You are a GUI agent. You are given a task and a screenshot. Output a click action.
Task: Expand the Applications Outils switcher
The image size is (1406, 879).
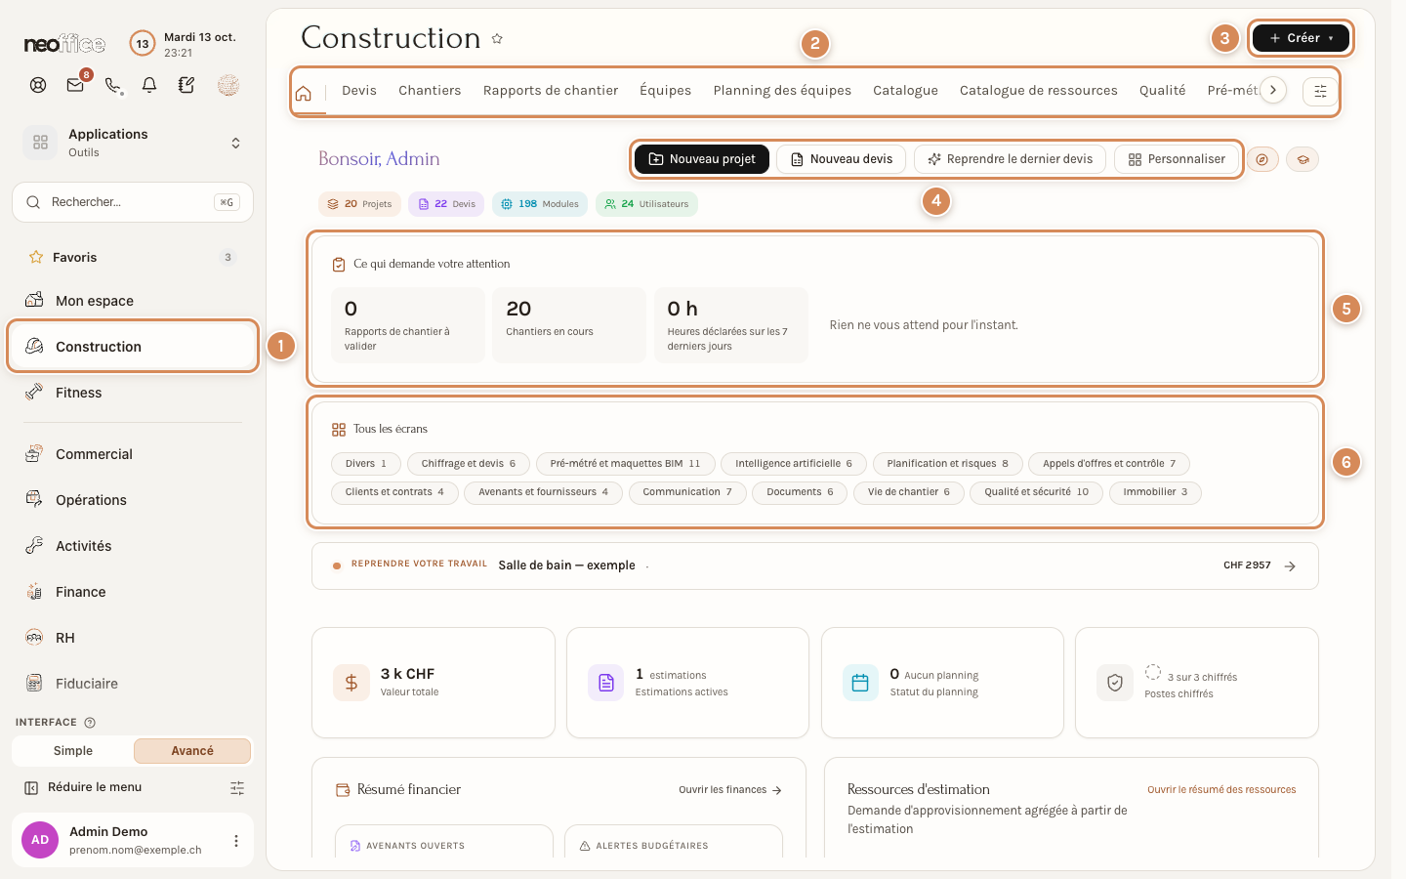click(x=133, y=143)
